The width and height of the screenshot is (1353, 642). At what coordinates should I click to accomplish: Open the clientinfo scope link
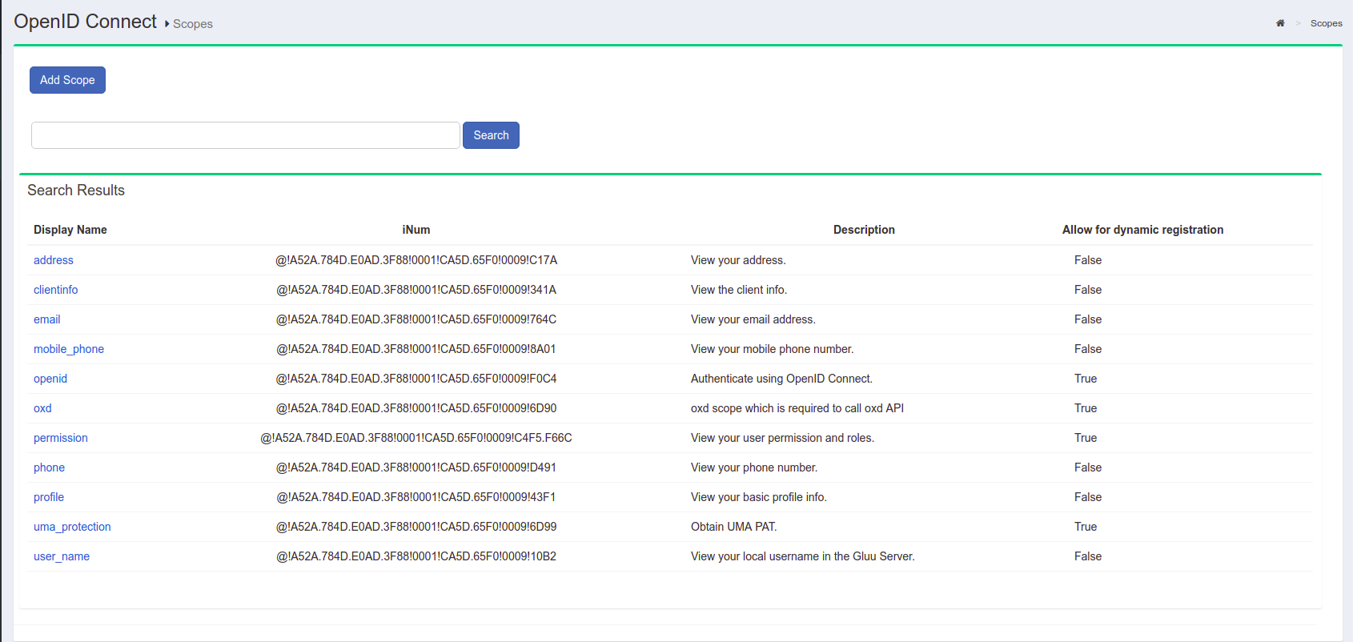56,290
